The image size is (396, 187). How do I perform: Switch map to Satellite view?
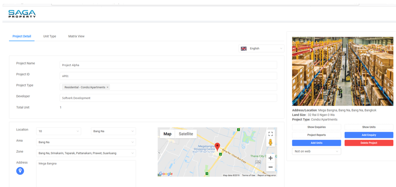(186, 134)
